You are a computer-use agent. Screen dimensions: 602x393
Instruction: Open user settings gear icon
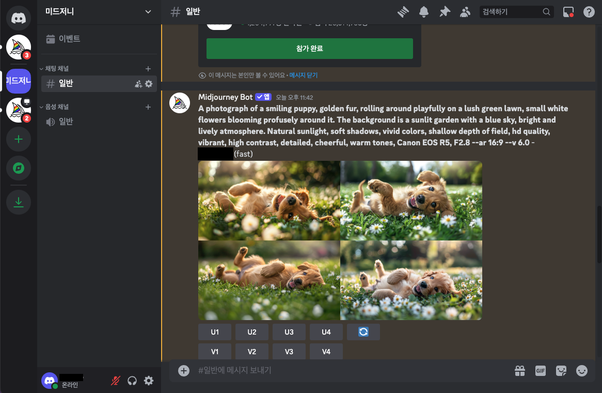click(x=149, y=381)
